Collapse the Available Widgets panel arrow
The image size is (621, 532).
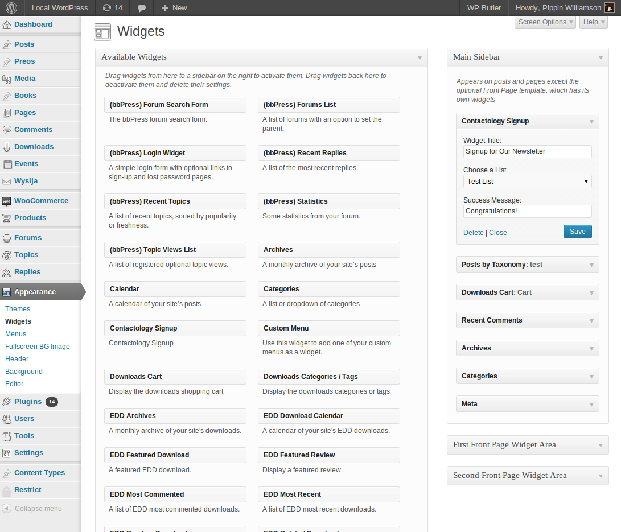tap(420, 58)
